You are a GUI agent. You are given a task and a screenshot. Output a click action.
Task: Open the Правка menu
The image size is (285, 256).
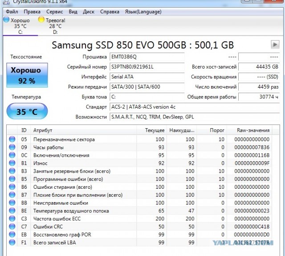(x=32, y=12)
